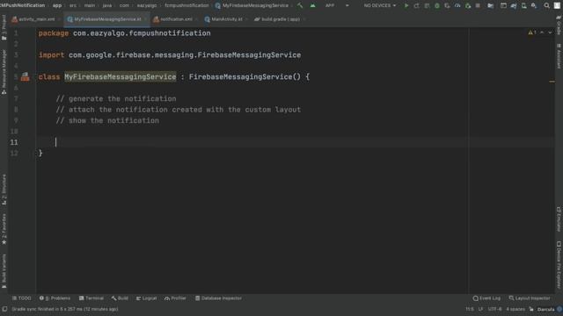Viewport: 563px width, 316px height.
Task: Click the Stop icon in toolbar
Action: coord(478,6)
